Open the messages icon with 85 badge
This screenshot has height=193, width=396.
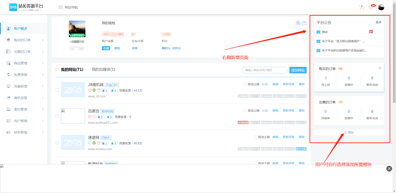371,7
